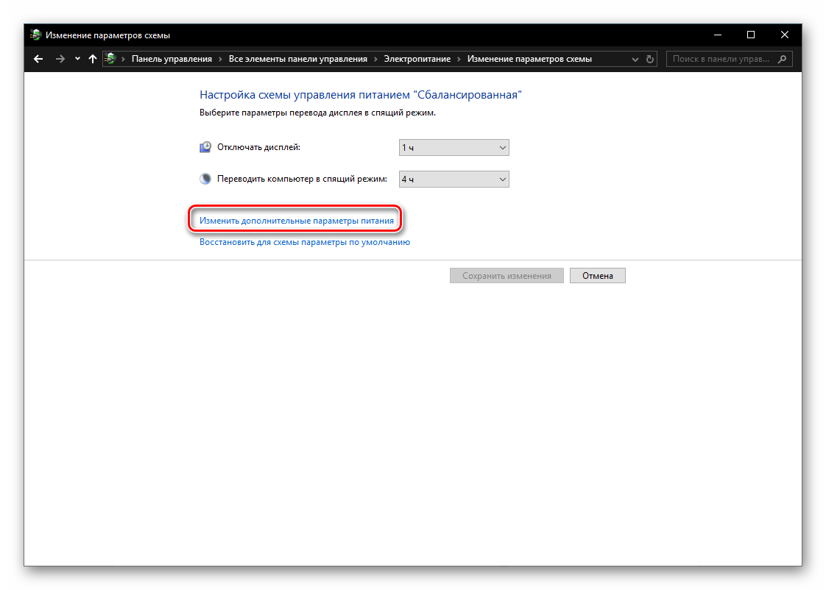Click the 'Отмена' button
Screen dimensions: 826x590
coord(597,276)
